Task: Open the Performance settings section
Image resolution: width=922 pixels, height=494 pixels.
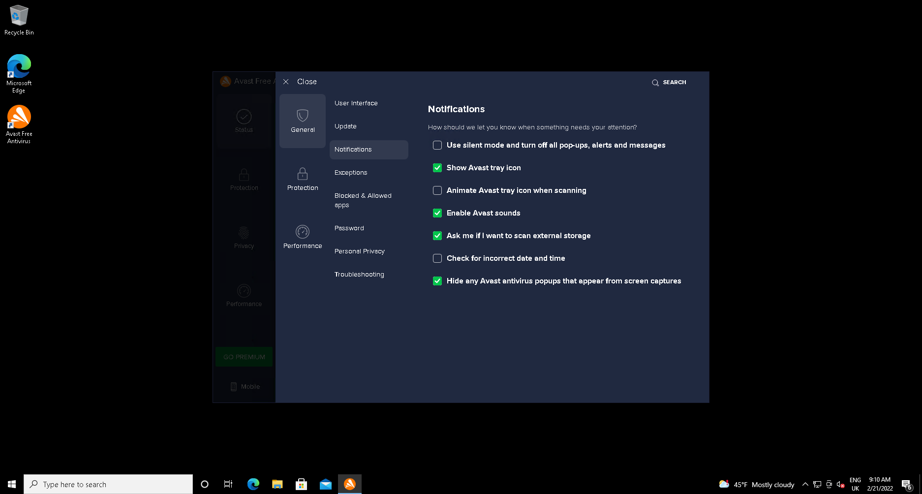Action: pos(303,237)
